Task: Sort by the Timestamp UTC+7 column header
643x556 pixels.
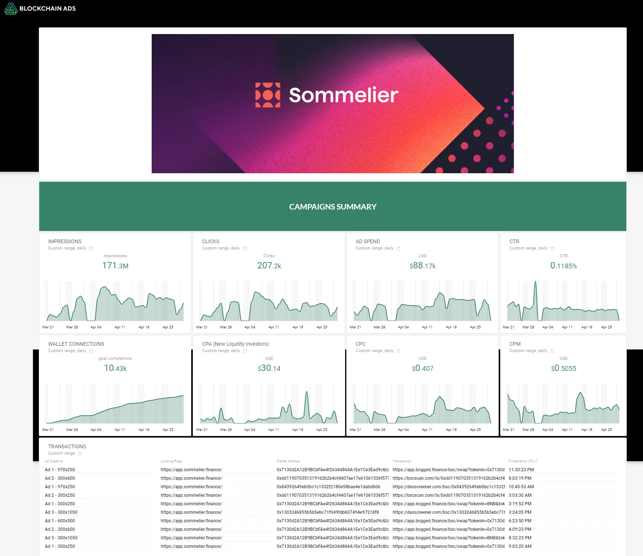Action: point(523,461)
